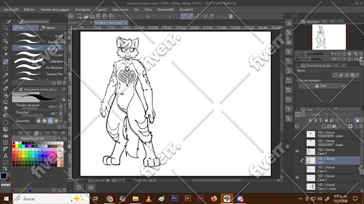Click New layer folder icon
Image resolution: width=364 pixels, height=204 pixels.
tap(334, 127)
